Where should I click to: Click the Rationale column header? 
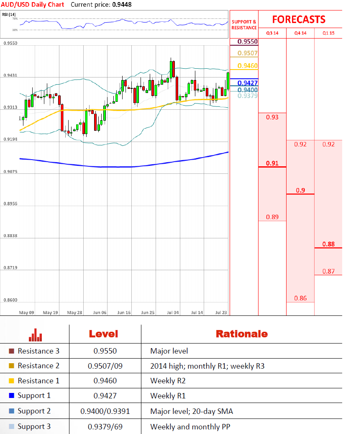tap(242, 334)
